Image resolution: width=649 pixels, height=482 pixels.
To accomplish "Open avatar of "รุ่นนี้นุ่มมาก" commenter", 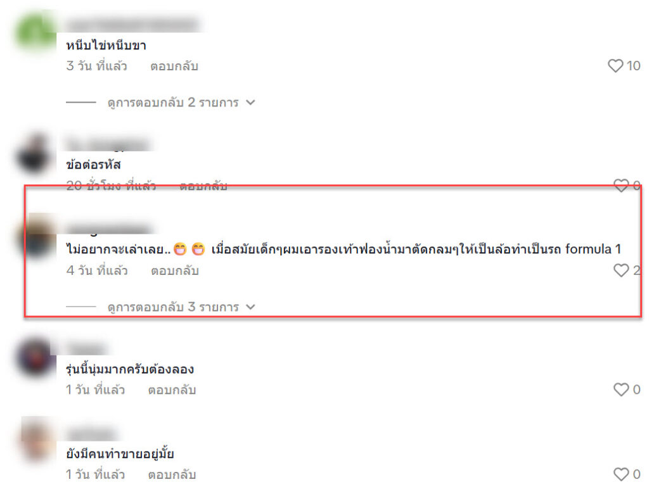I will click(35, 357).
